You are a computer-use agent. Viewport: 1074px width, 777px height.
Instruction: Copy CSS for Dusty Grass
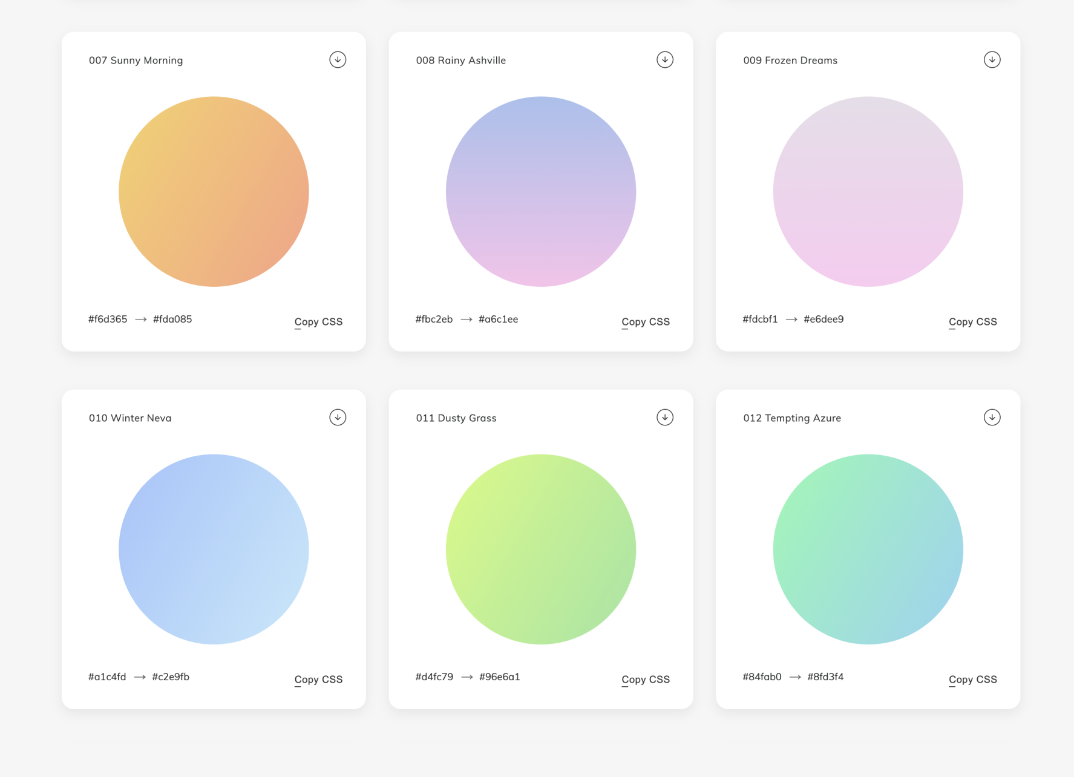(646, 680)
